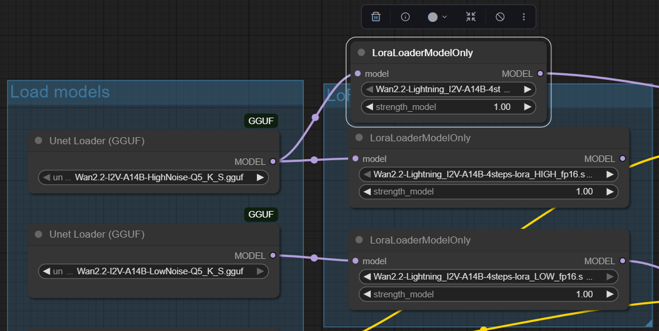Select previous lora in selected node's lora field
This screenshot has height=331, width=659.
click(369, 89)
